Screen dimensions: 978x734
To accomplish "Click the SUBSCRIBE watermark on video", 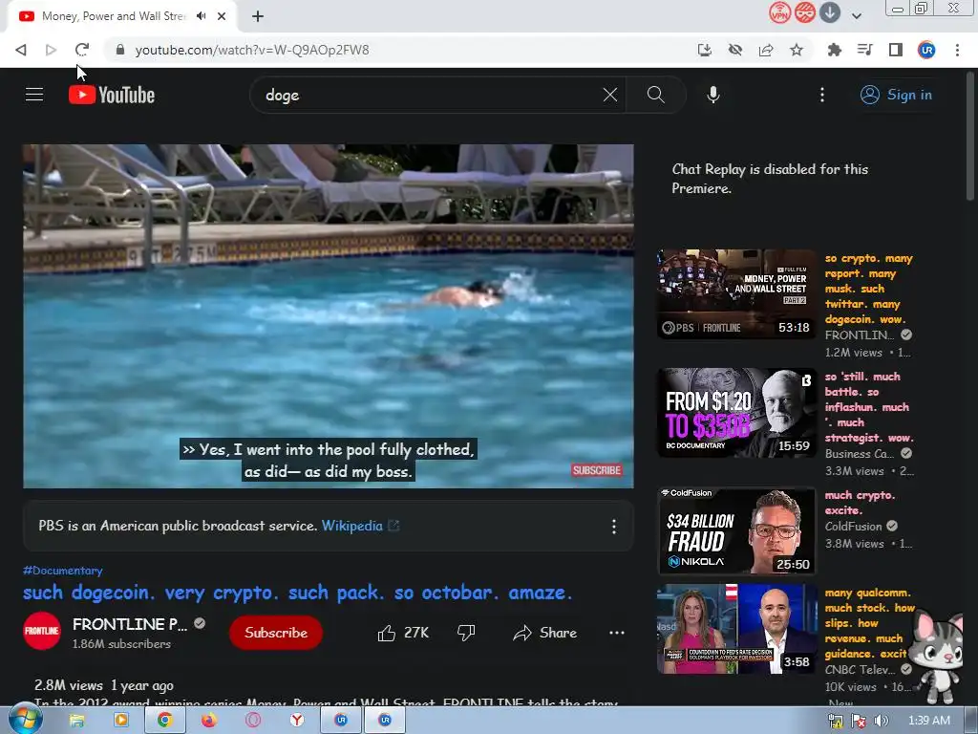I will click(596, 470).
